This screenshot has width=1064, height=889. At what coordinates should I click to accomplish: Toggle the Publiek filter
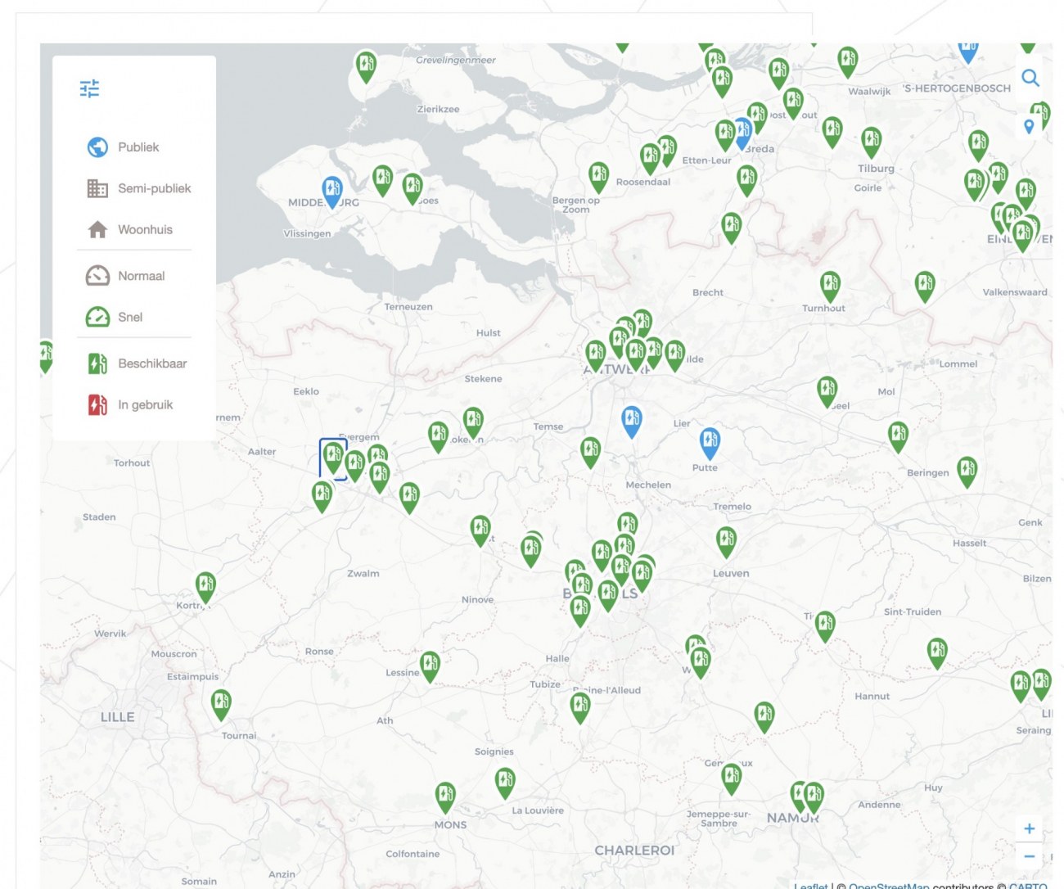click(x=123, y=147)
